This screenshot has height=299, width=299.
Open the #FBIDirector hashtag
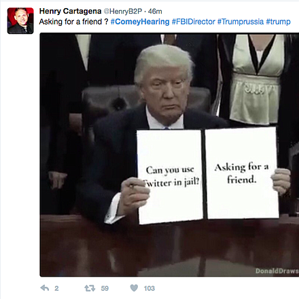tap(194, 22)
